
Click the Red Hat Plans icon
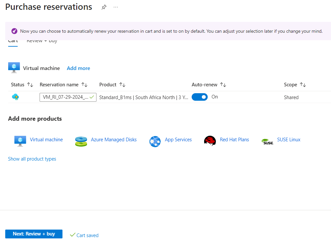[210, 141]
